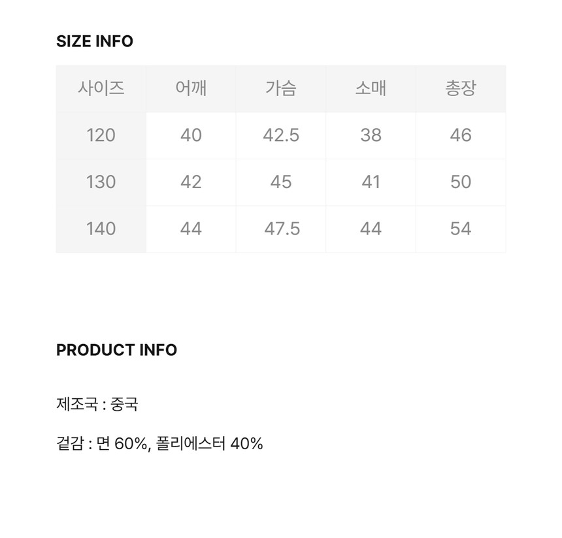Click the SIZE INFO heading

pyautogui.click(x=95, y=41)
